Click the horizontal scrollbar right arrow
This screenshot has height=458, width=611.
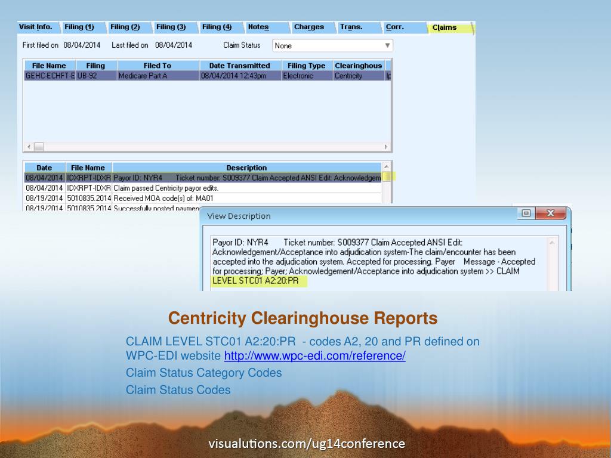(386, 147)
